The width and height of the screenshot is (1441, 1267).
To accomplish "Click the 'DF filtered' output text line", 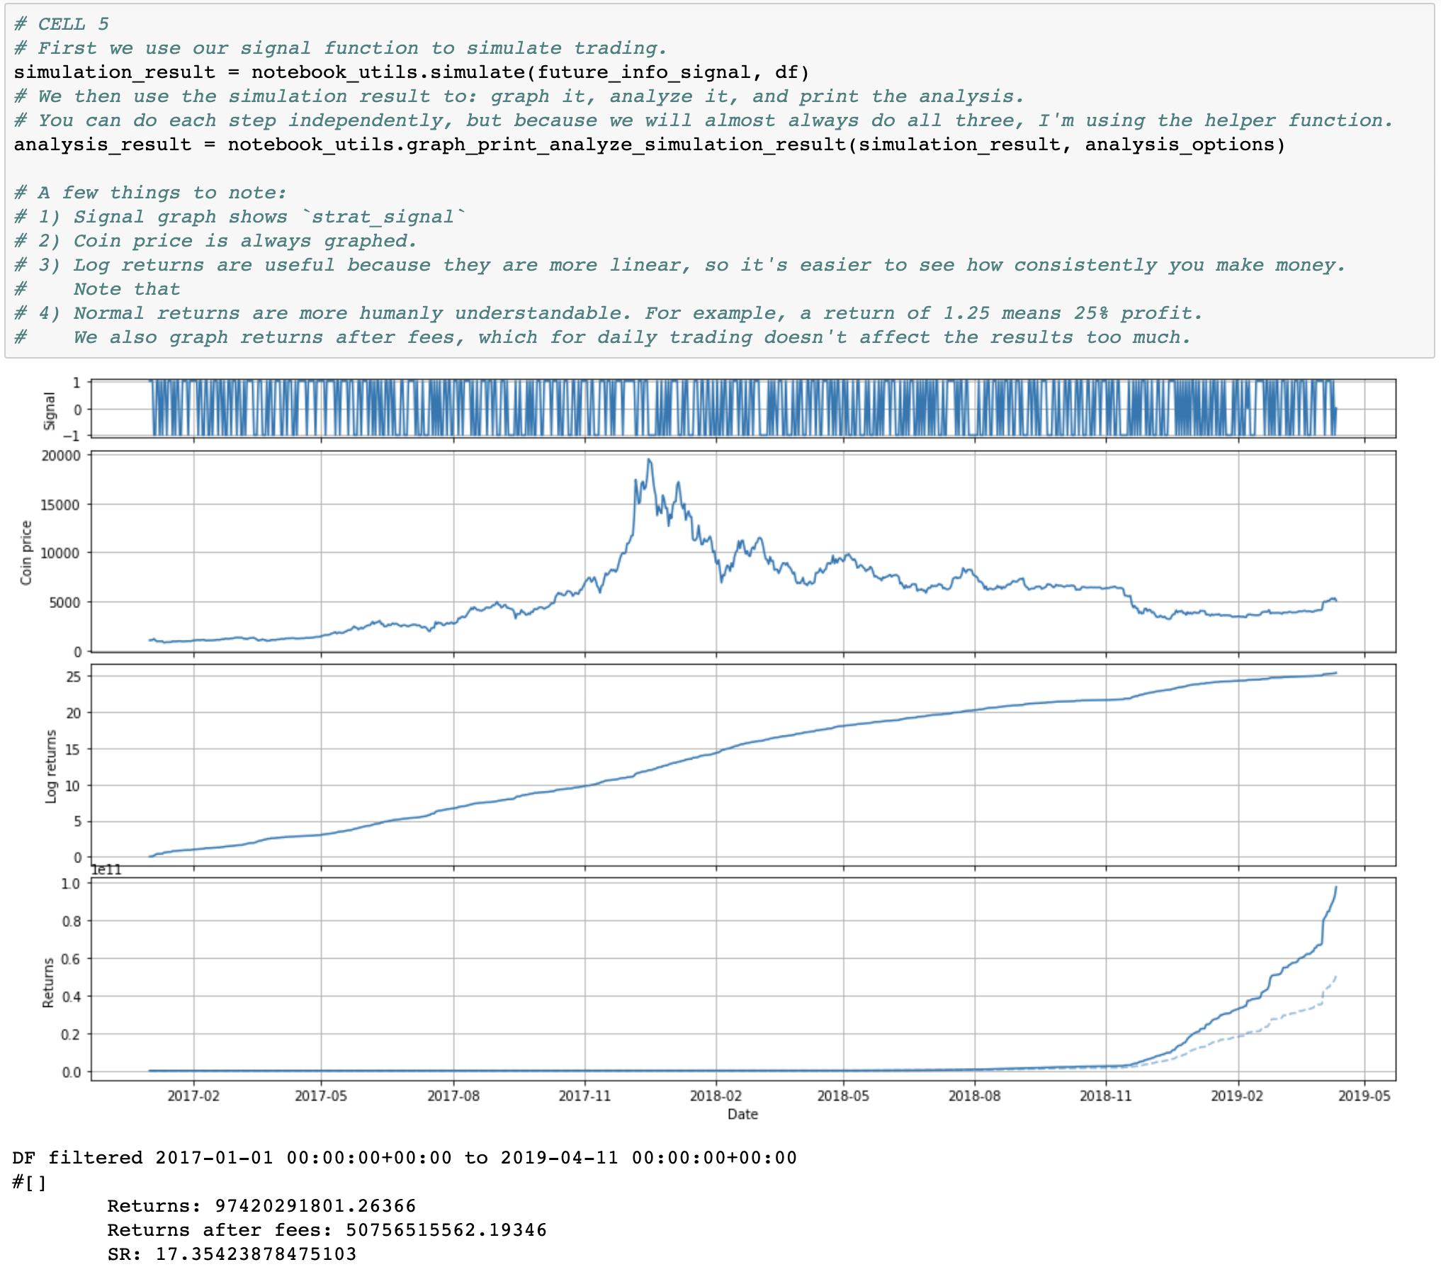I will click(404, 1157).
